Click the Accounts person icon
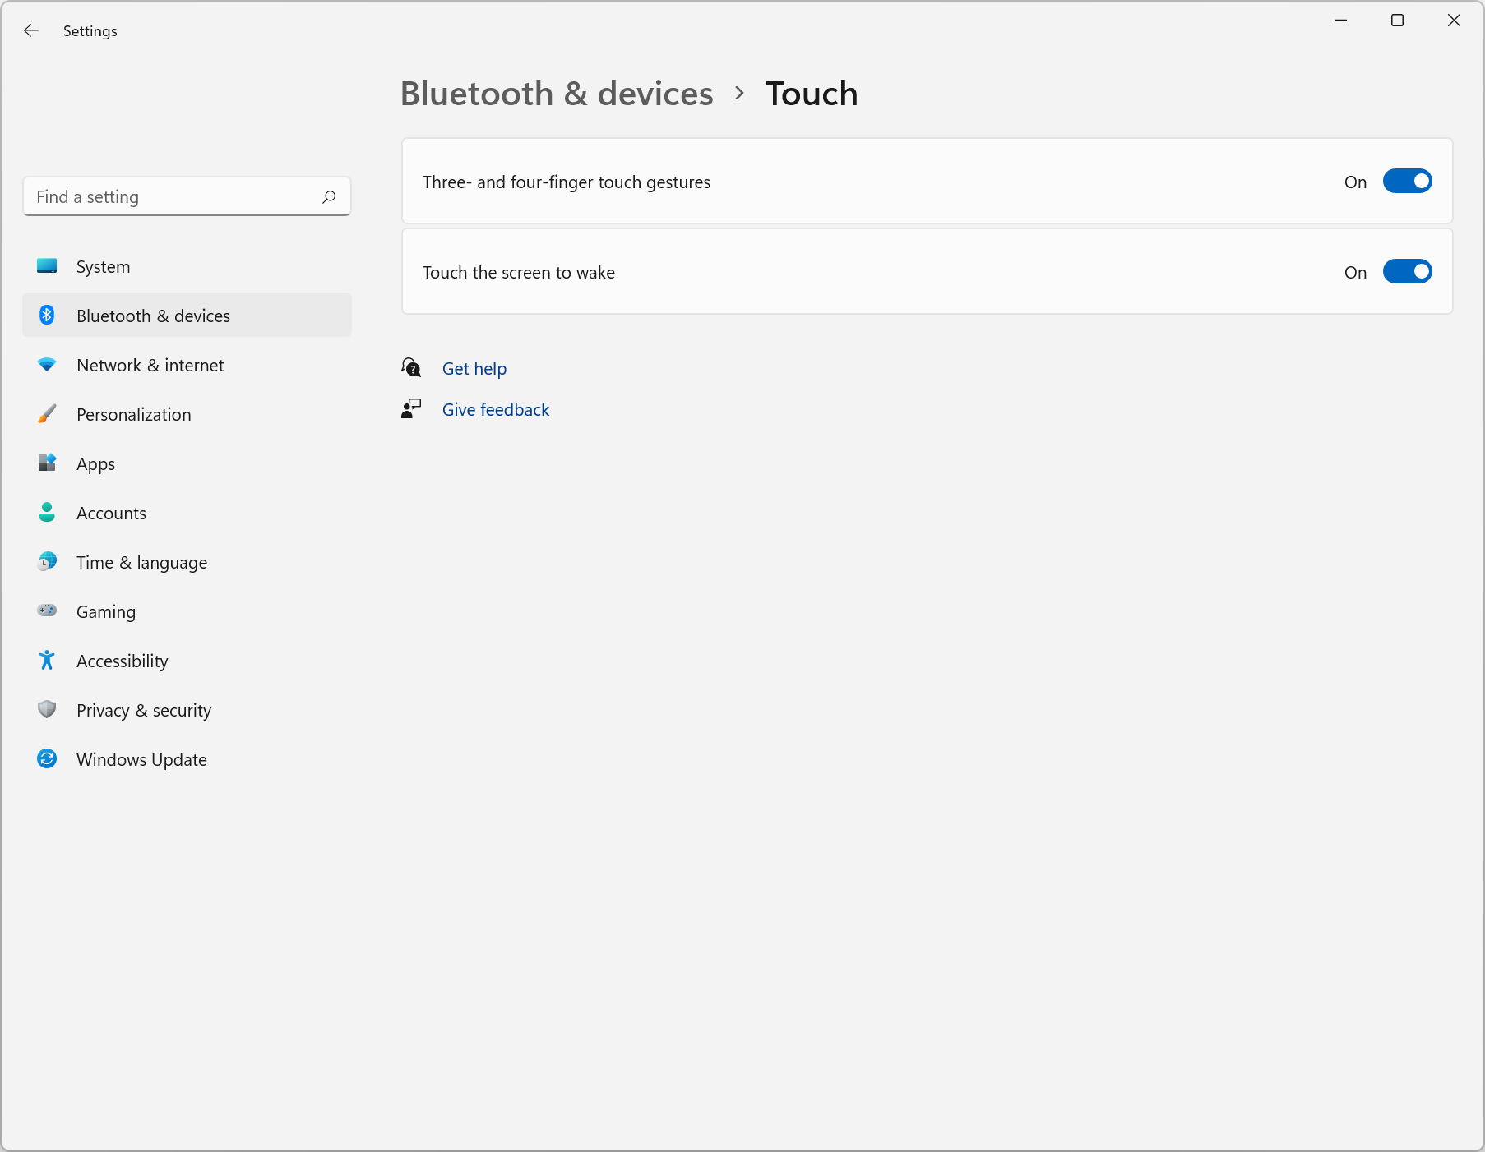This screenshot has width=1485, height=1152. click(x=47, y=513)
